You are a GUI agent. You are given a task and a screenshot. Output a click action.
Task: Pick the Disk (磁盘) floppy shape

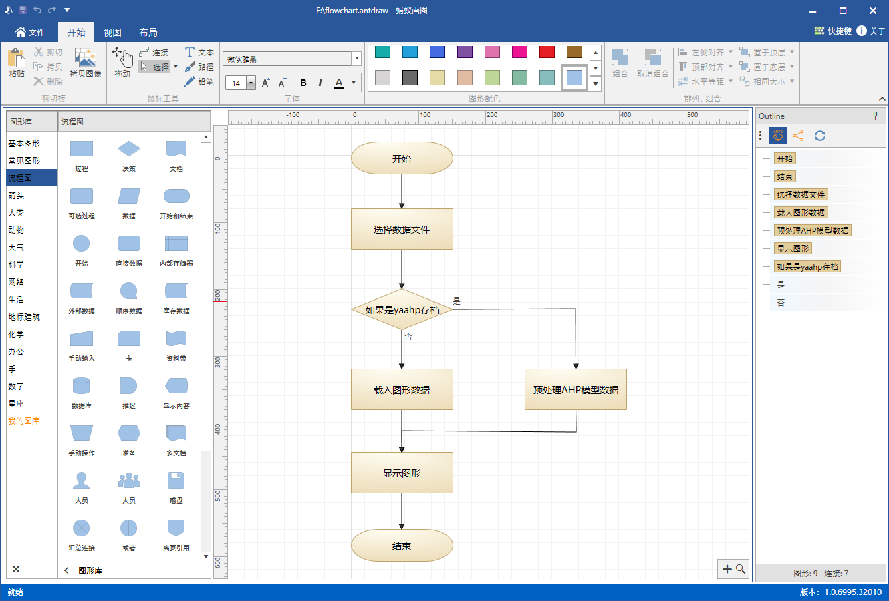click(176, 481)
